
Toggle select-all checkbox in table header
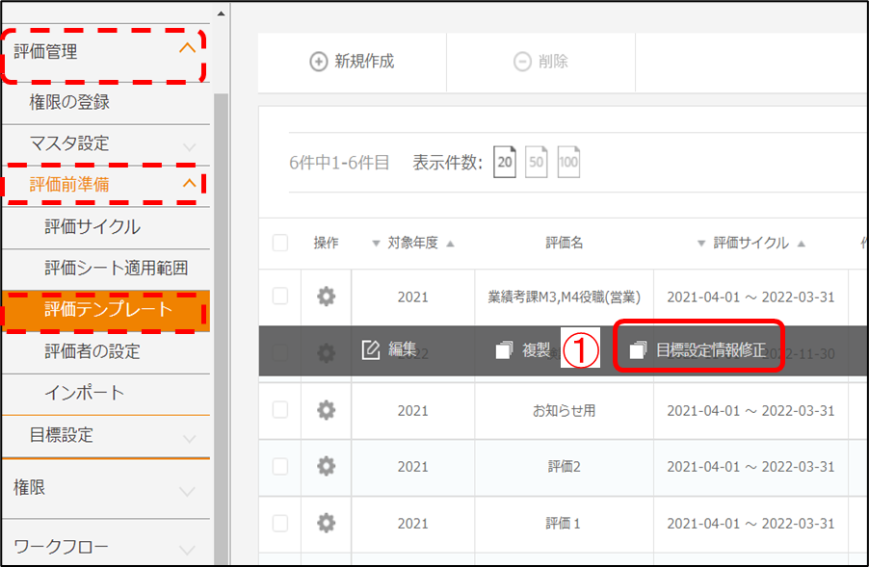click(280, 244)
